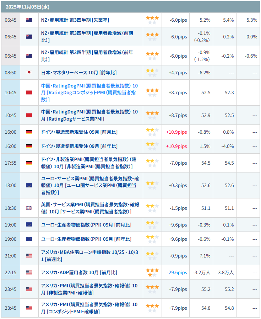Click the star rating for 日本・マネタリーベース

coord(152,73)
